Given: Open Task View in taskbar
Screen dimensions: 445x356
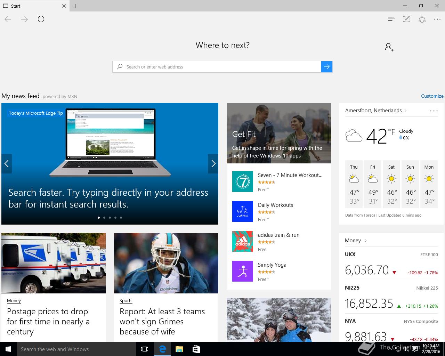Looking at the screenshot, I should (x=145, y=349).
